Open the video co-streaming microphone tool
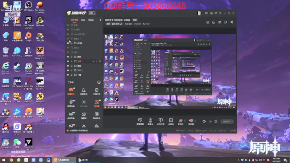Viewport: 290px width, 163px height. tap(71, 104)
